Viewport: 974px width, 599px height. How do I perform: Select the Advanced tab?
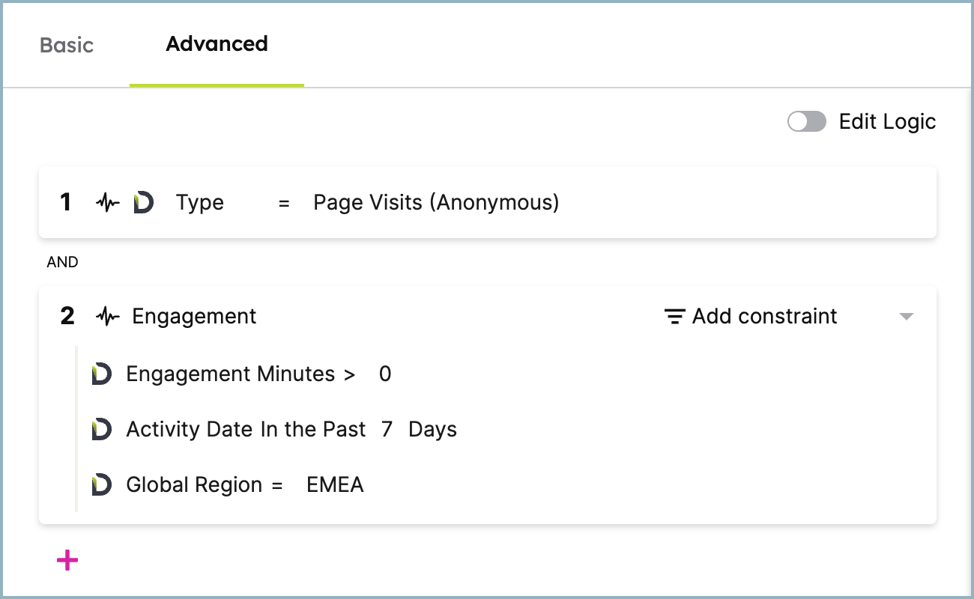[x=217, y=44]
